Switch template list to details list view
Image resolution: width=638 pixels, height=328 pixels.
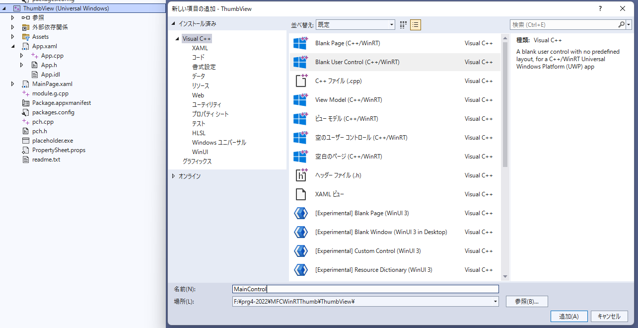(416, 24)
